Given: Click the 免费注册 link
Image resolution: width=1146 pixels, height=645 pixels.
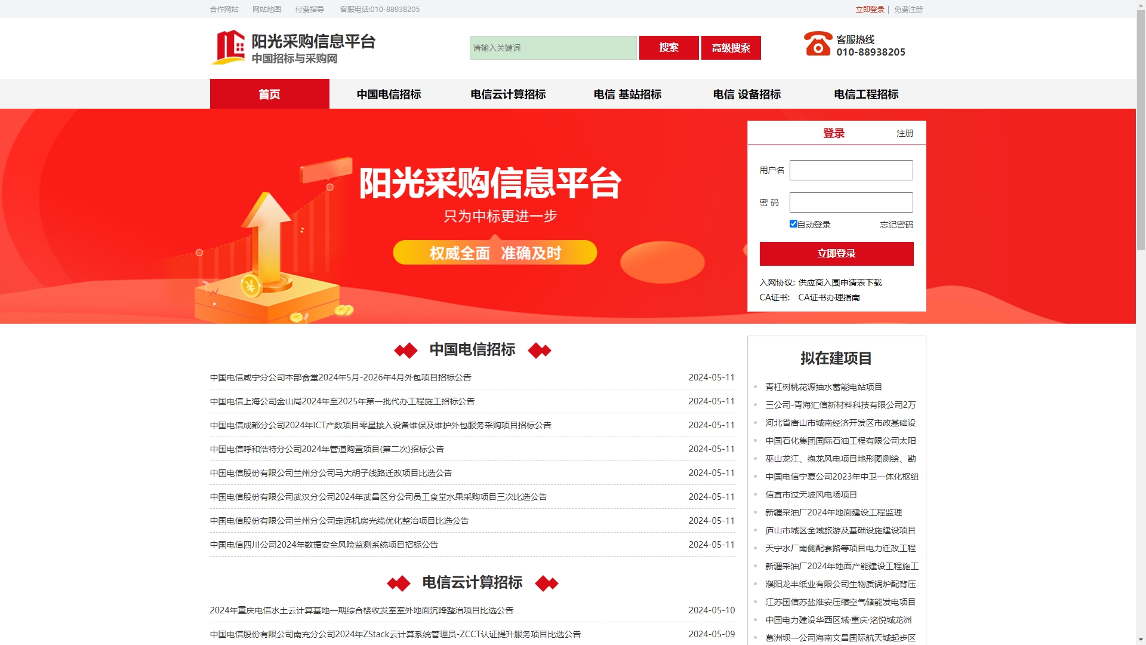Looking at the screenshot, I should tap(908, 9).
